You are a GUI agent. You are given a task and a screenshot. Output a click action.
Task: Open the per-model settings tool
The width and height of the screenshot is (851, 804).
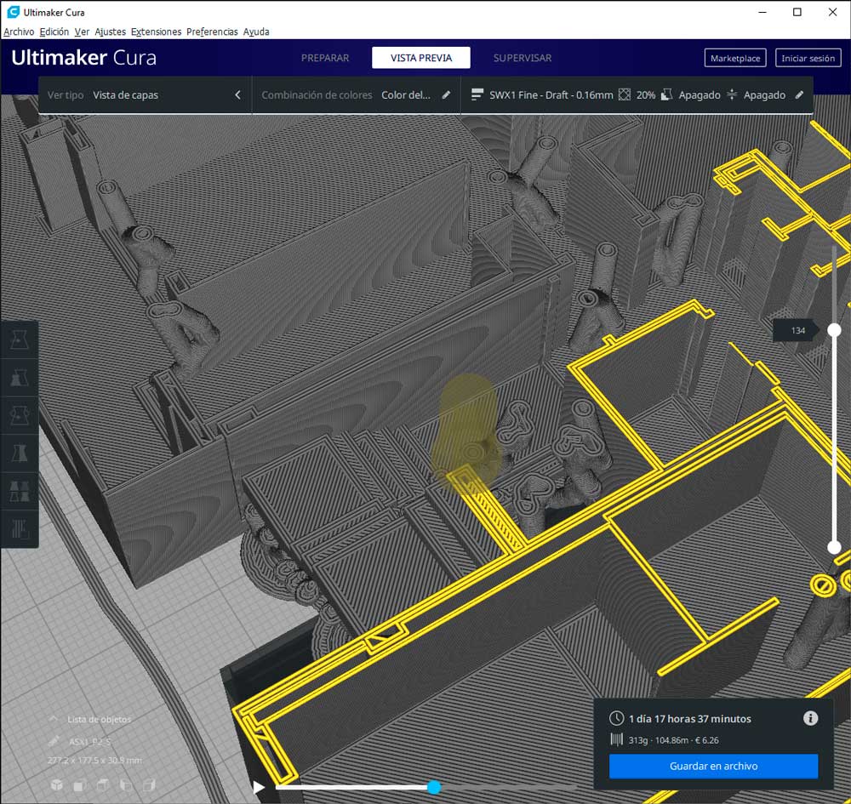click(19, 490)
